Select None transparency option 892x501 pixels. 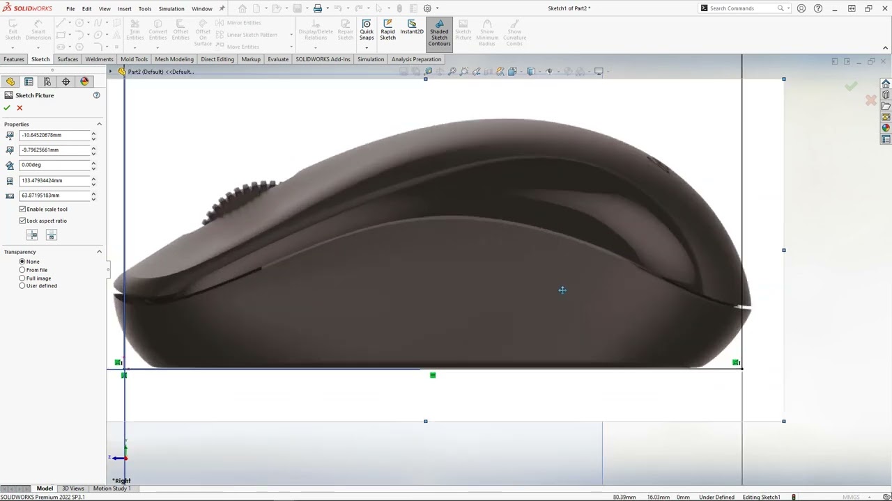[x=22, y=262]
